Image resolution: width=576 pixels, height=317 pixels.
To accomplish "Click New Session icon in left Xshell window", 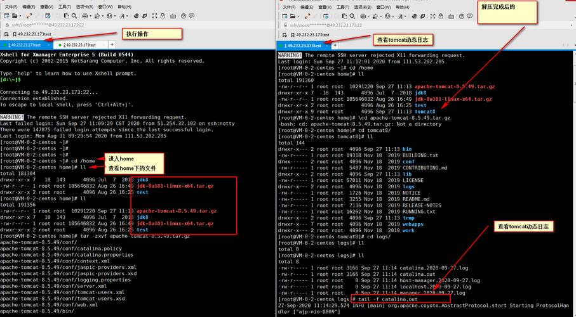I will tap(6, 16).
